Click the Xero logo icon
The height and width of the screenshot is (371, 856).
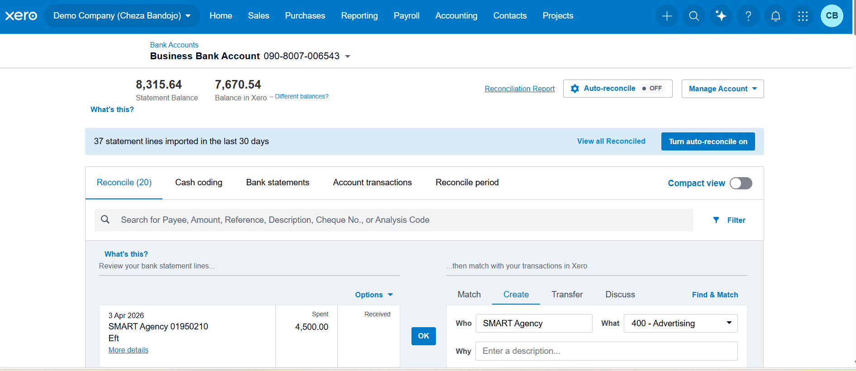coord(21,16)
